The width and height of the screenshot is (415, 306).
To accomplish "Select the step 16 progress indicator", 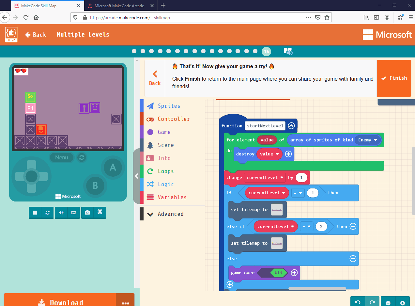I will point(266,51).
